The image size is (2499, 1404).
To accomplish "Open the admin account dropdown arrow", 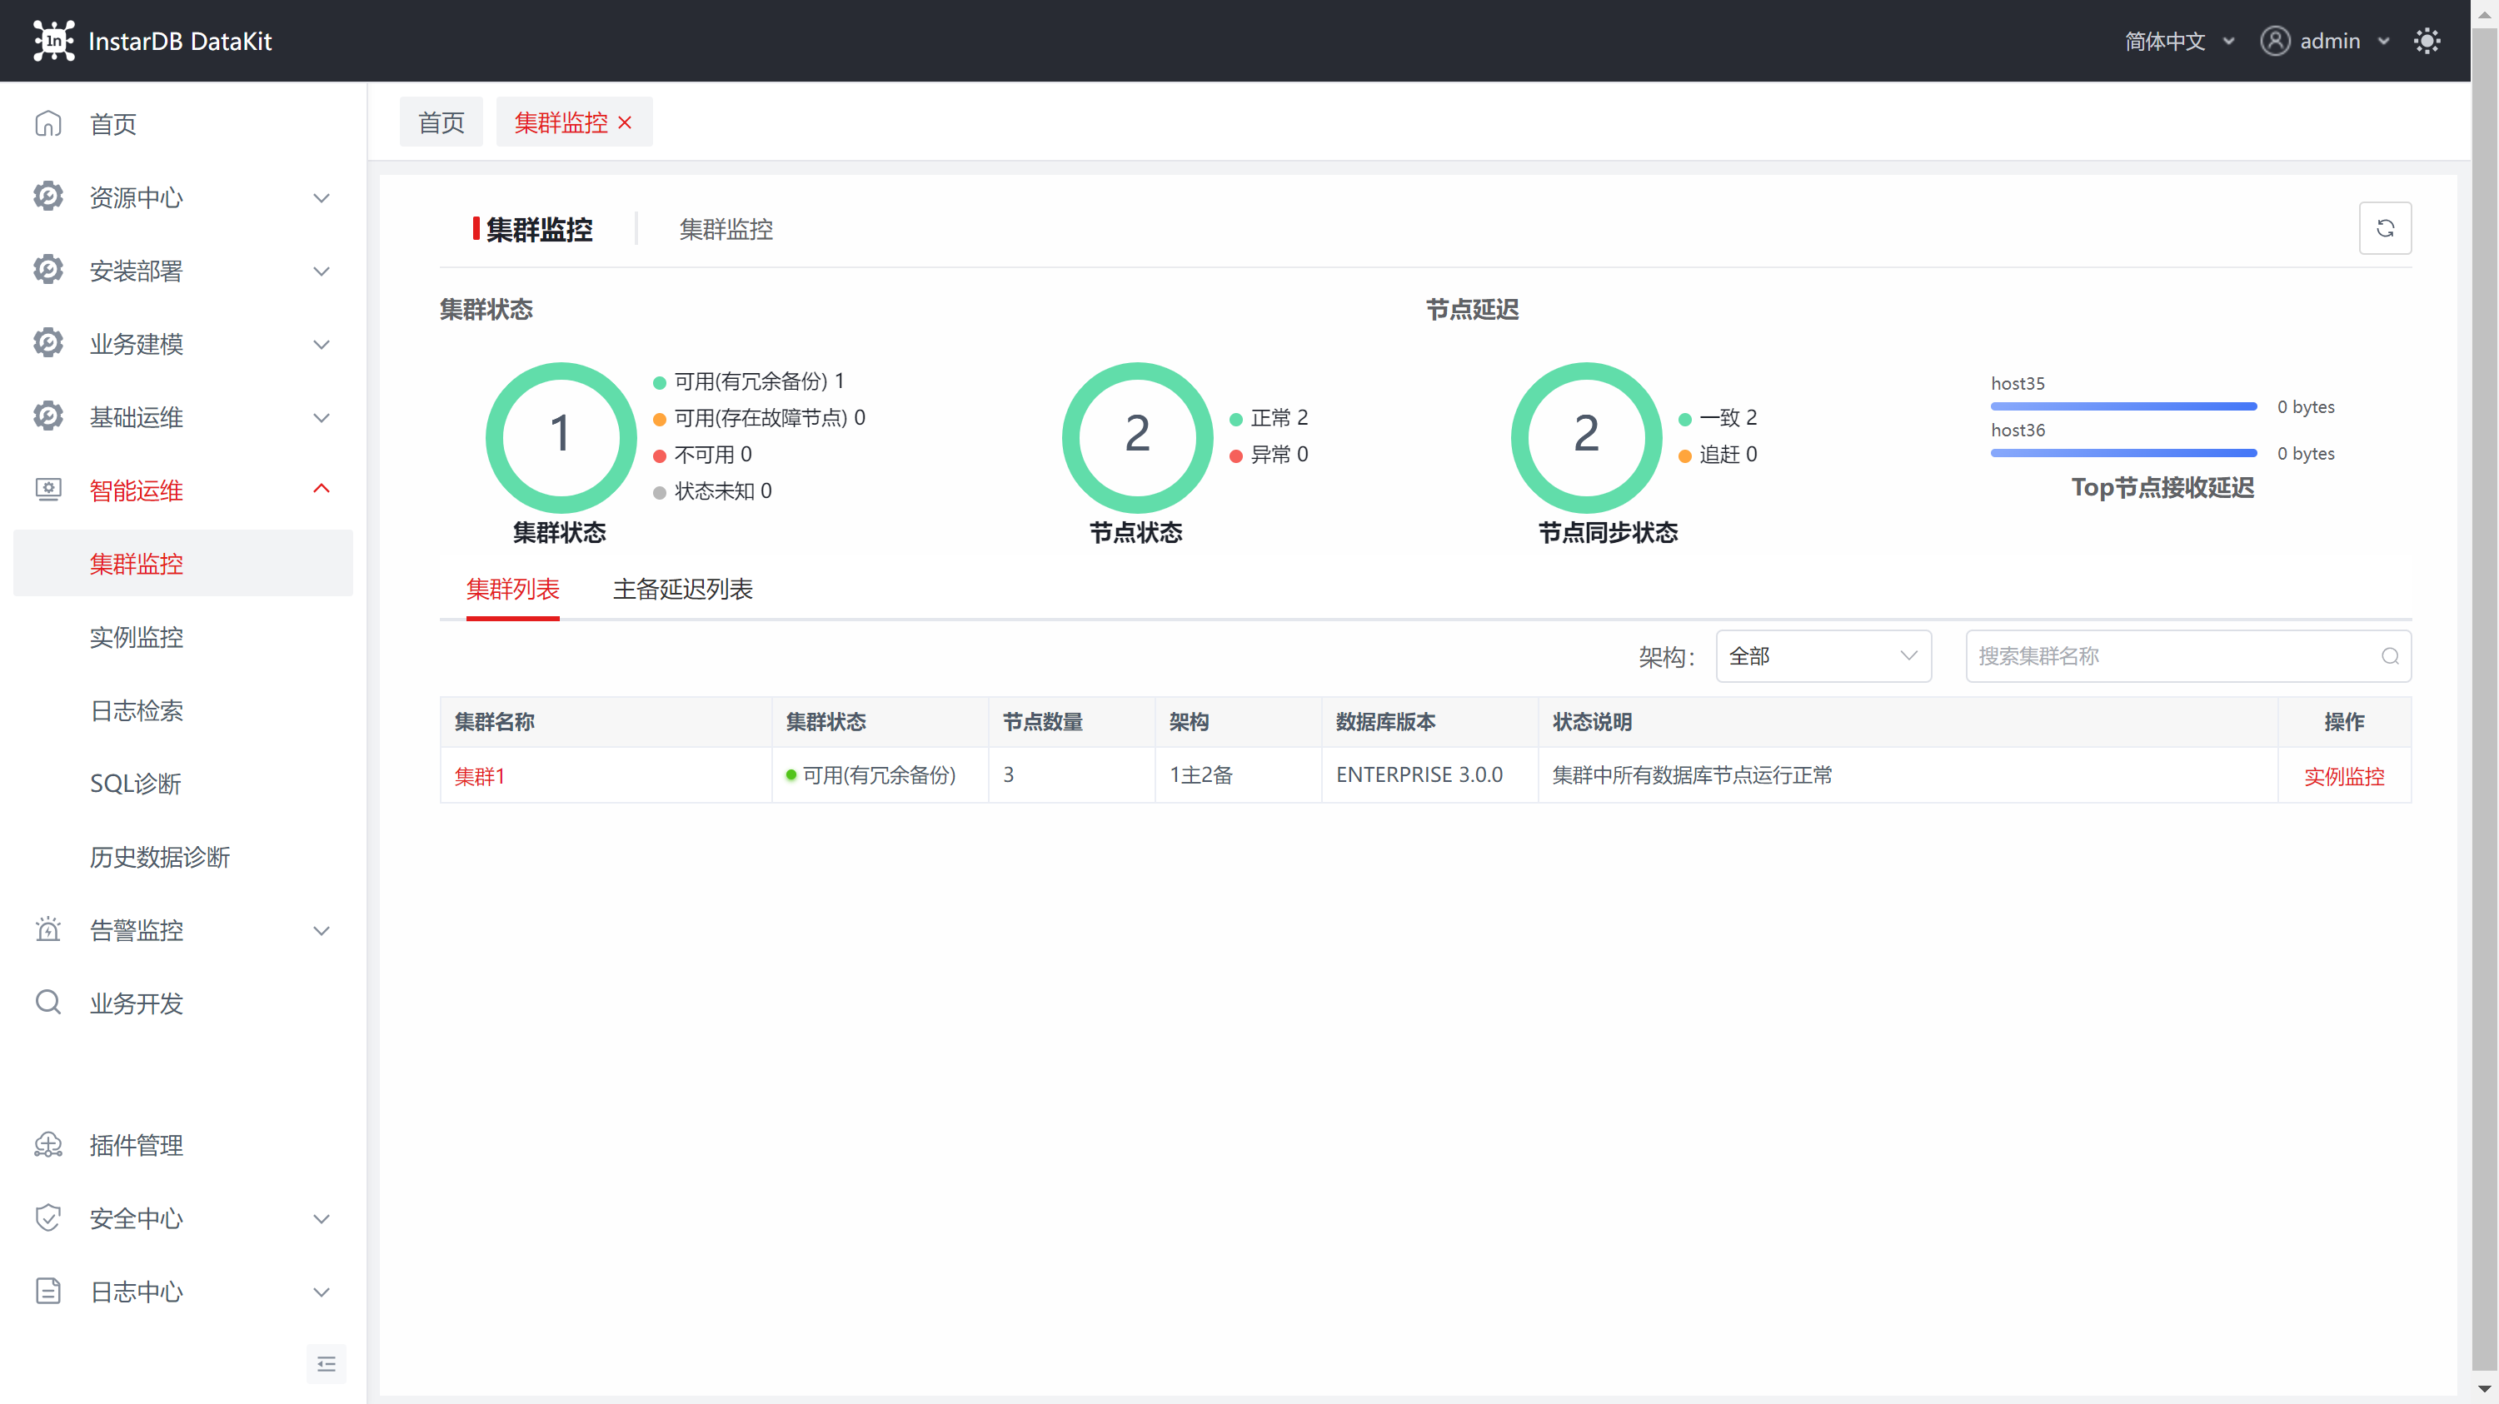I will click(x=2382, y=42).
